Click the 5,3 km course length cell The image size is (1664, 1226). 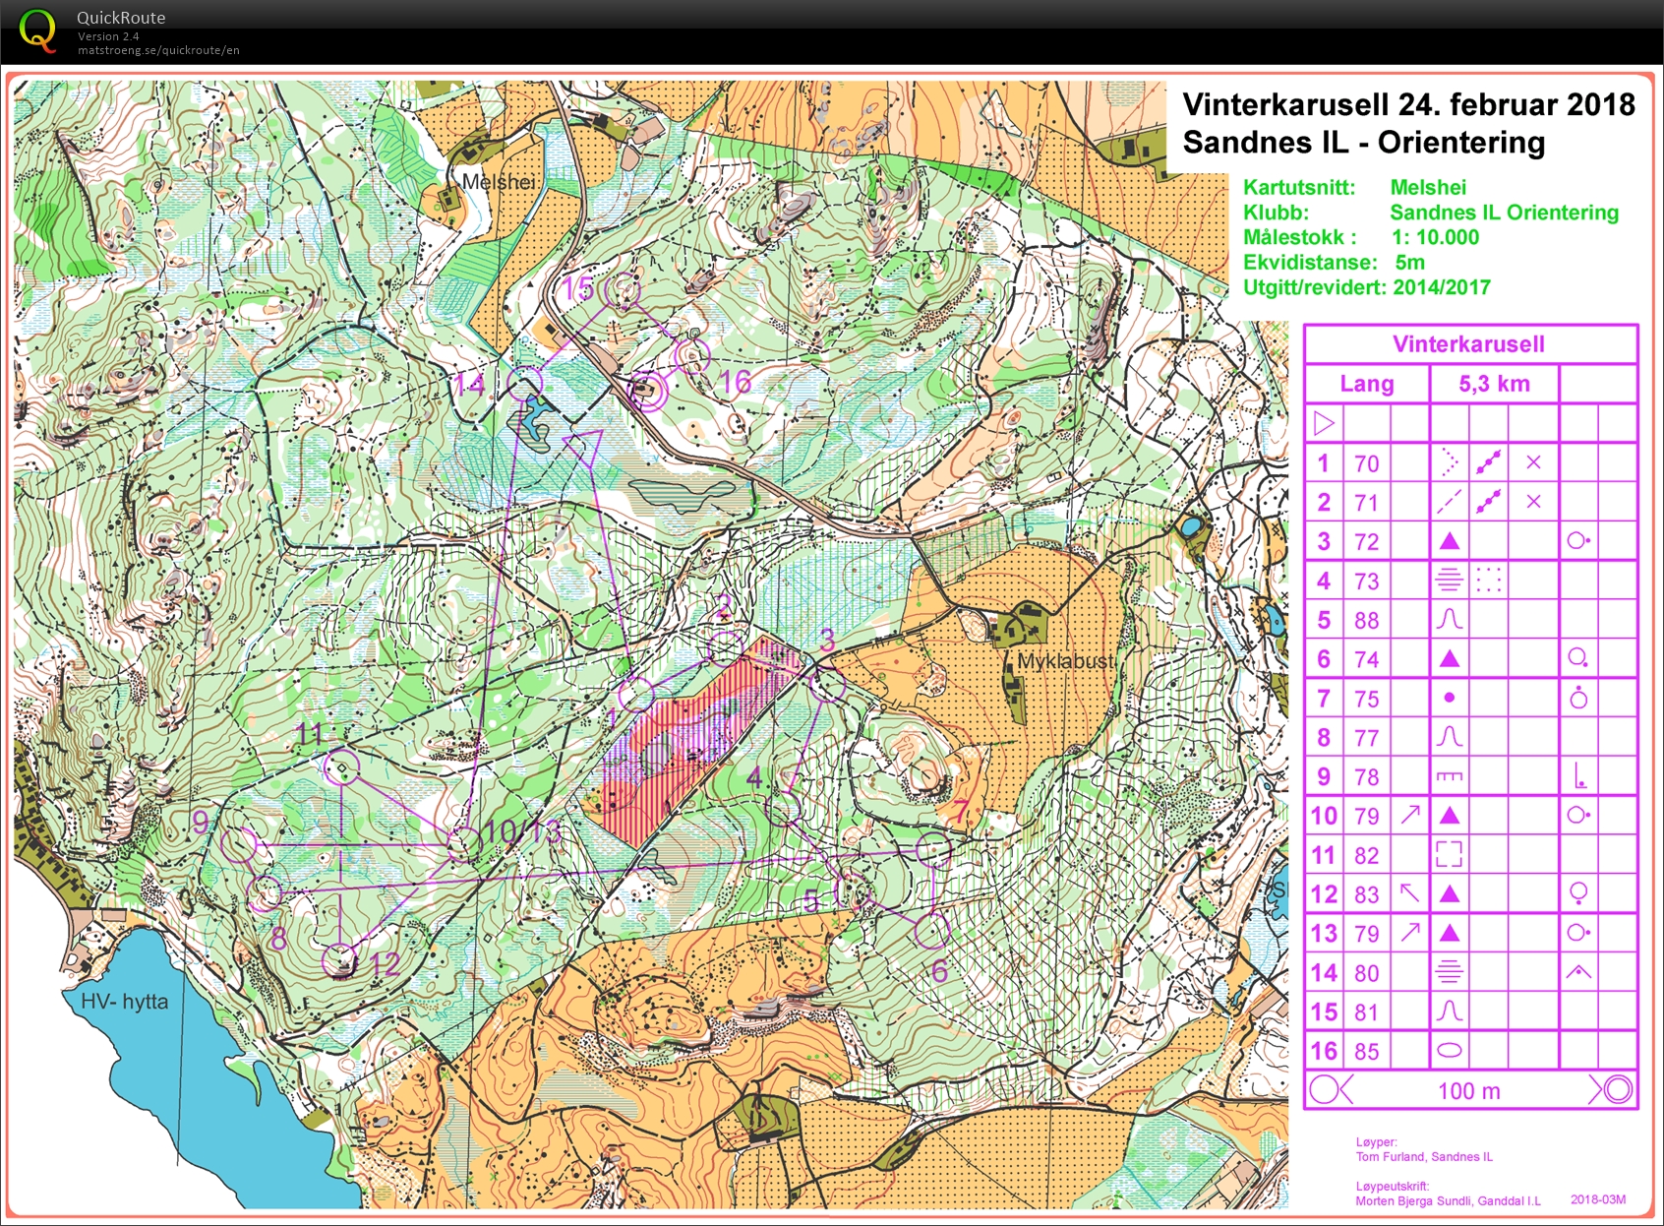point(1493,384)
